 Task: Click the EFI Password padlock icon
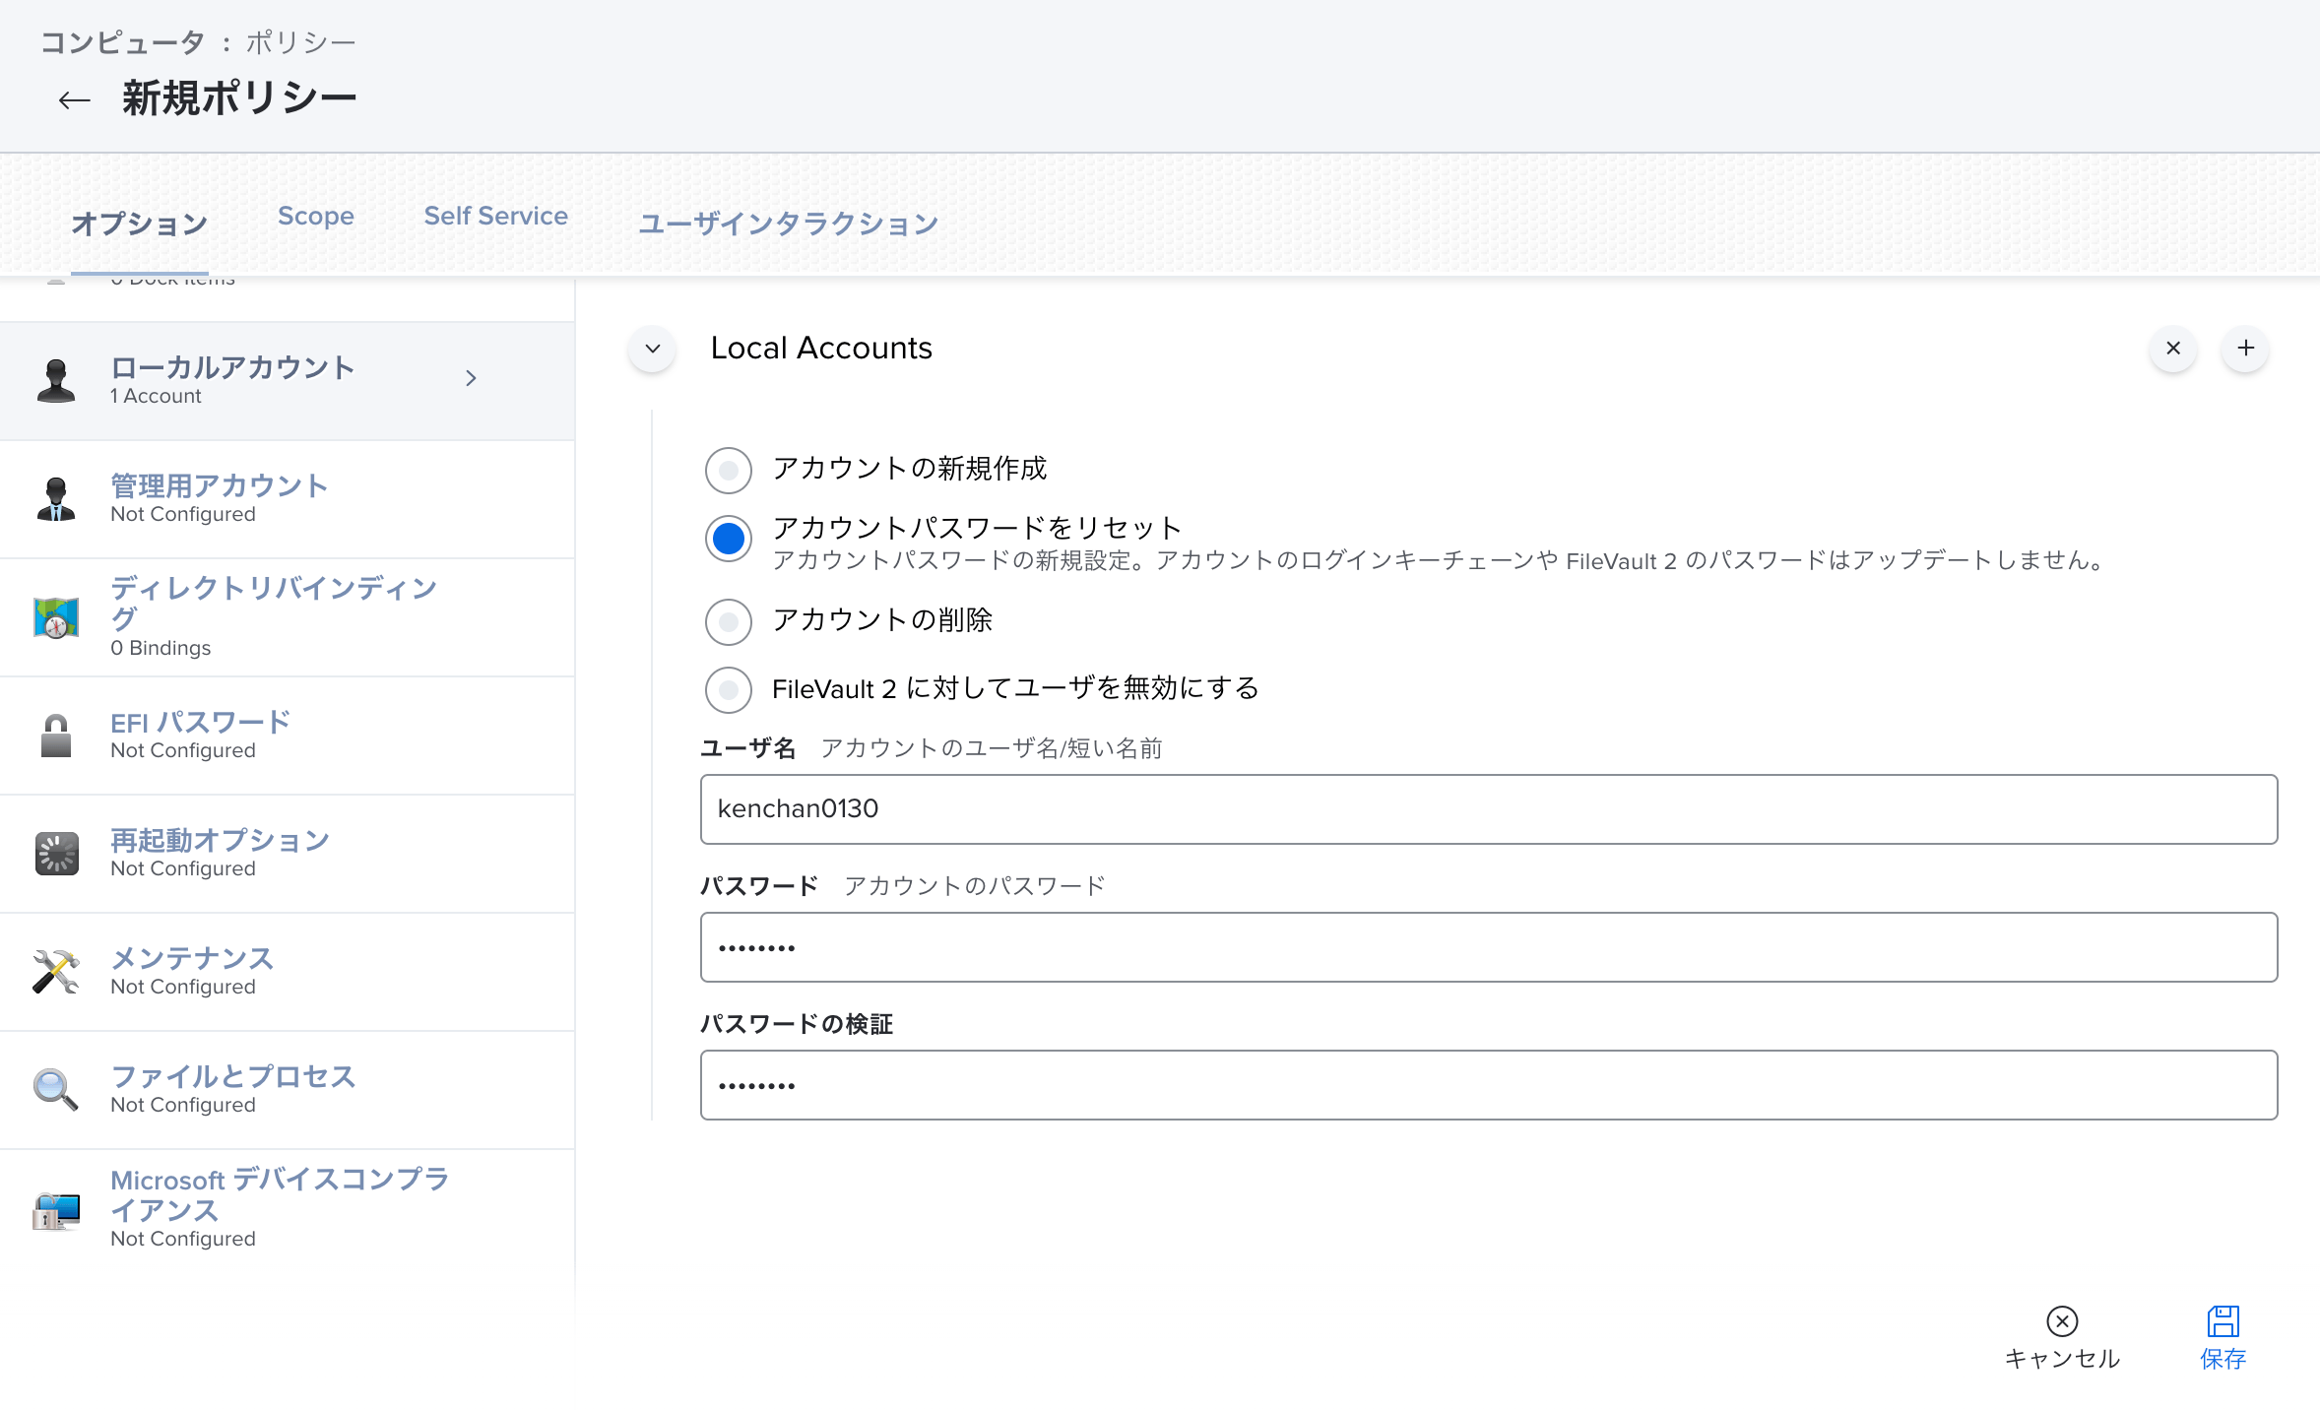(x=56, y=736)
